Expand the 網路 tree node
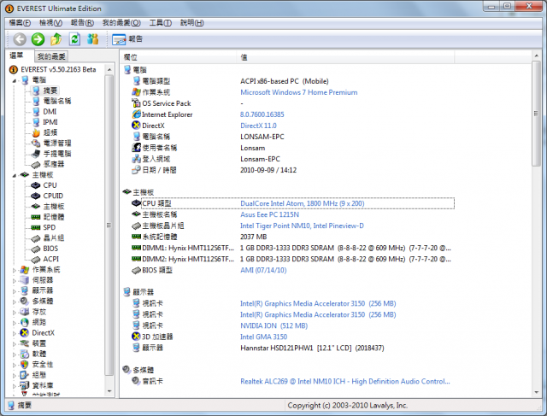The image size is (547, 416). [14, 323]
